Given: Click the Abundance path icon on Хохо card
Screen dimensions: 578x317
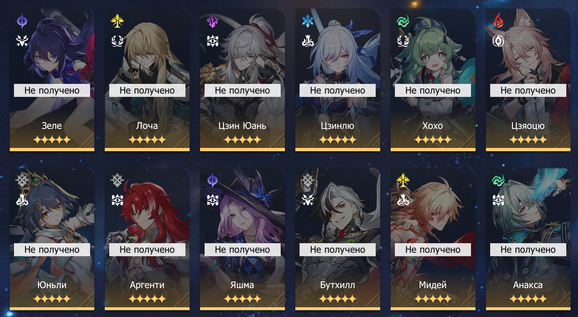Looking at the screenshot, I should point(403,41).
